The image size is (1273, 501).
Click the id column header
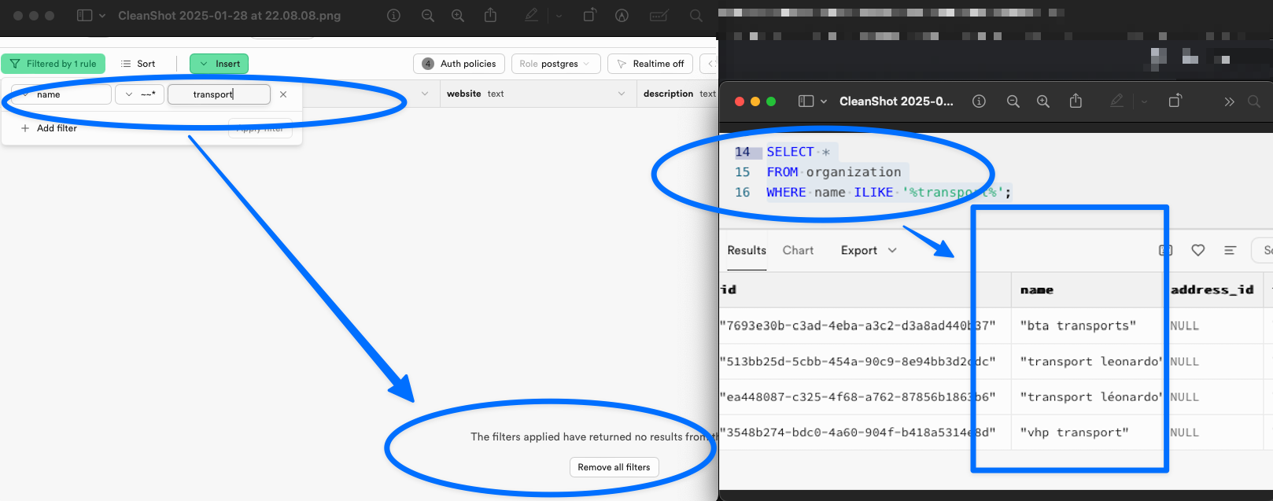point(865,289)
